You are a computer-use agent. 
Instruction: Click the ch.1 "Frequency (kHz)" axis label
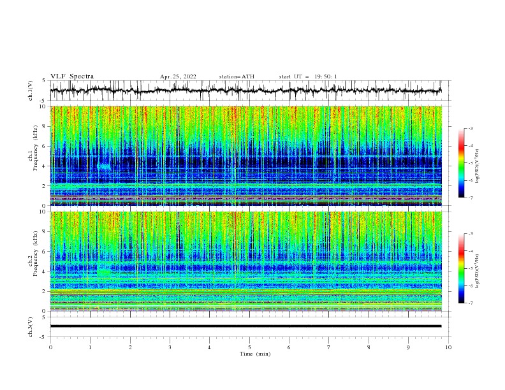point(36,148)
